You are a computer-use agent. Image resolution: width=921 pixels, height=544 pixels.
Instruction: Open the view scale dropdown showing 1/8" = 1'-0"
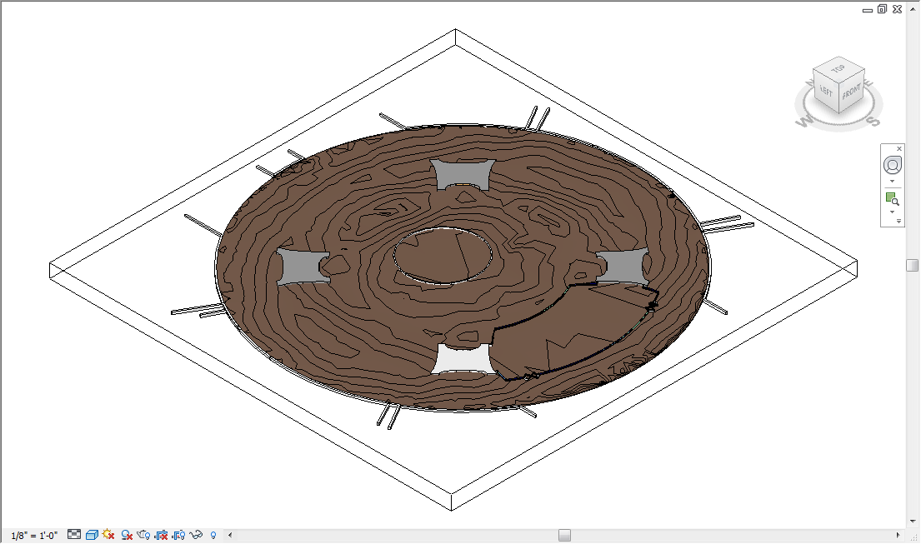[35, 536]
